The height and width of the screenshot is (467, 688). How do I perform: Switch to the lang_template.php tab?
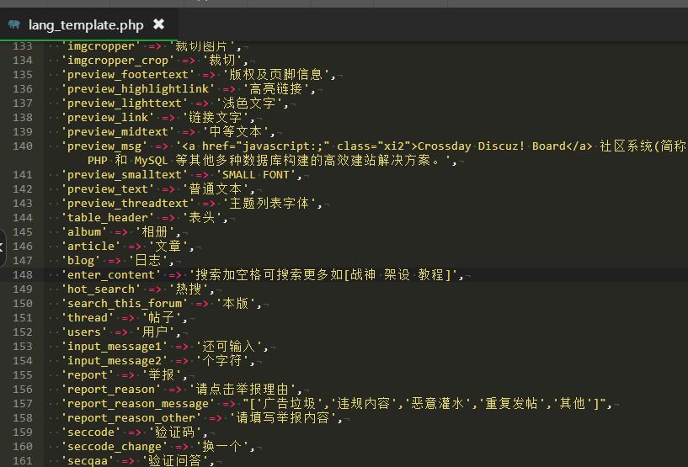point(85,24)
